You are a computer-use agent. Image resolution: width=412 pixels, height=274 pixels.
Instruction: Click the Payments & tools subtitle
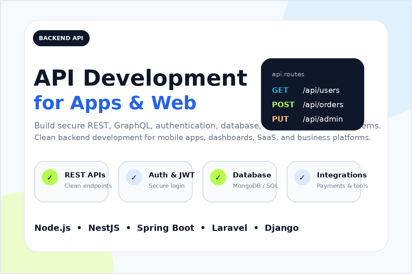tap(342, 186)
